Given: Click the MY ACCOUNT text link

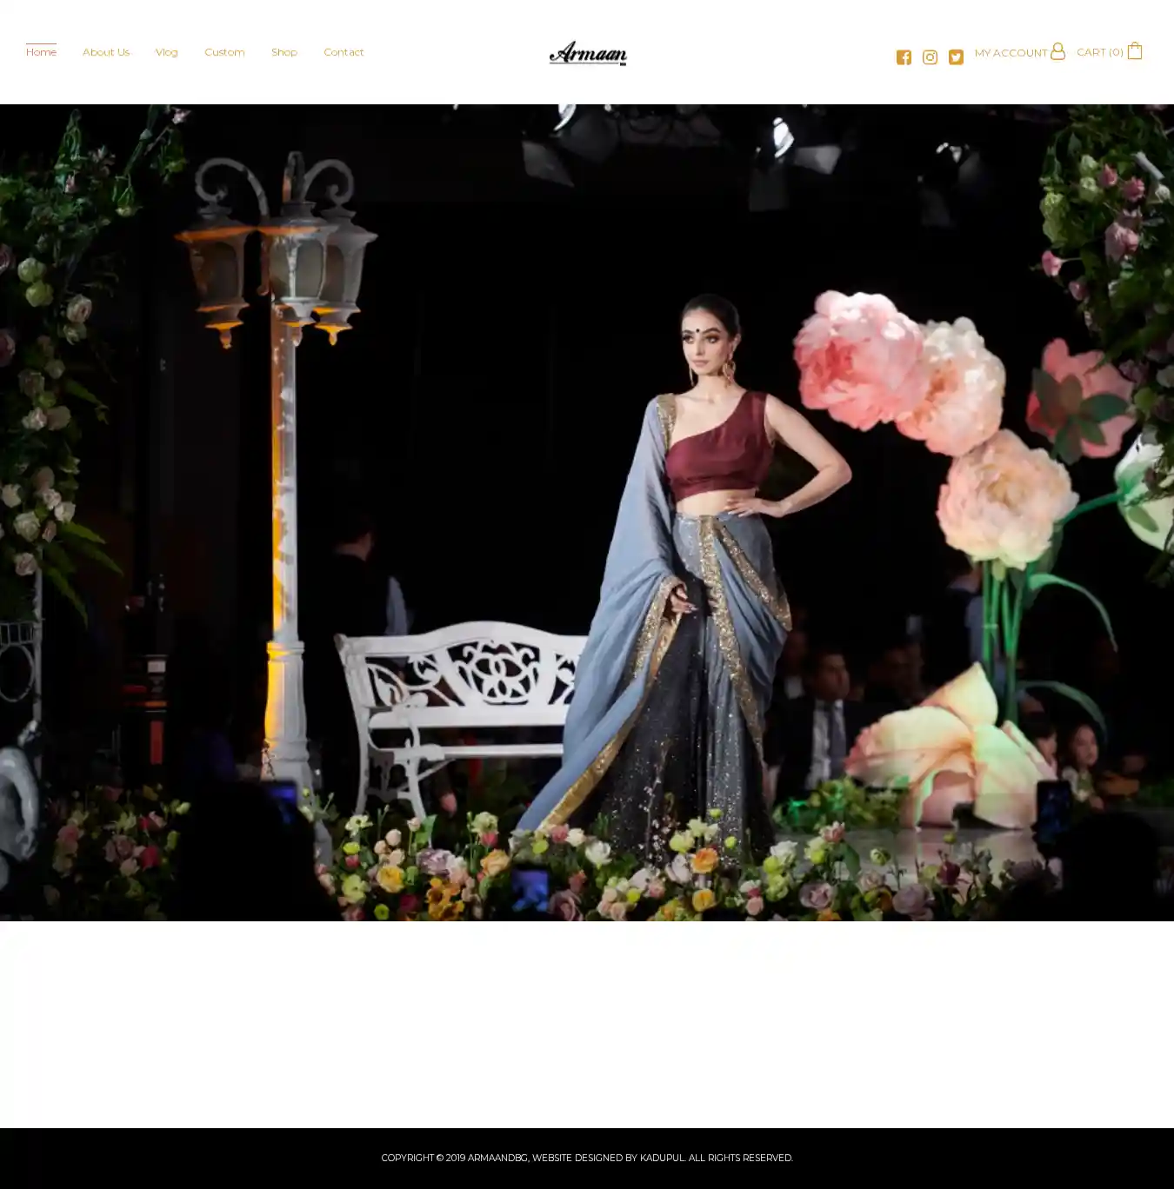Looking at the screenshot, I should pyautogui.click(x=1011, y=53).
